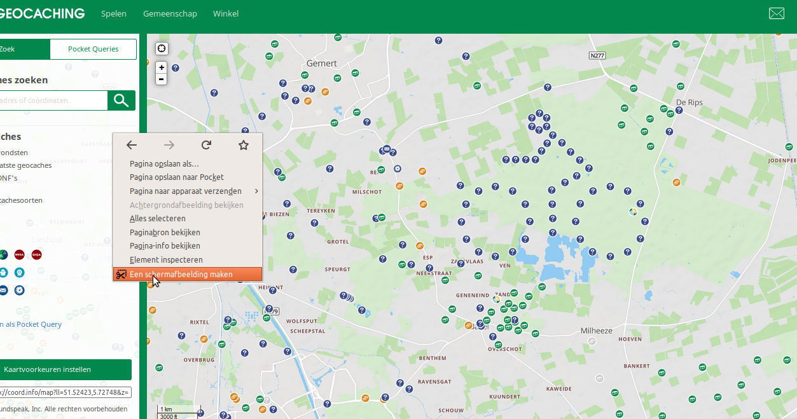797x419 pixels.
Task: Click the locate-me crosshair map icon
Action: coord(162,49)
